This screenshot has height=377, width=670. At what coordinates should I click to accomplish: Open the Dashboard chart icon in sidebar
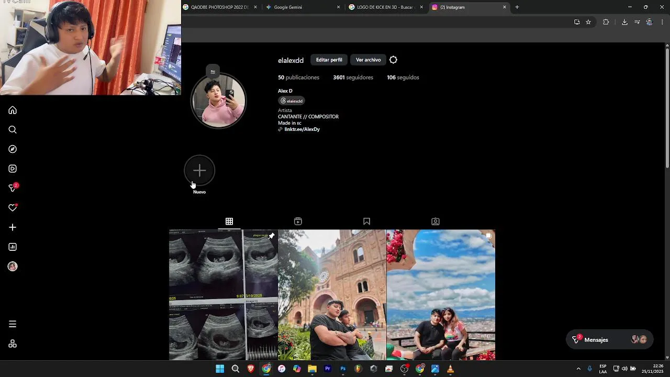[x=13, y=247]
